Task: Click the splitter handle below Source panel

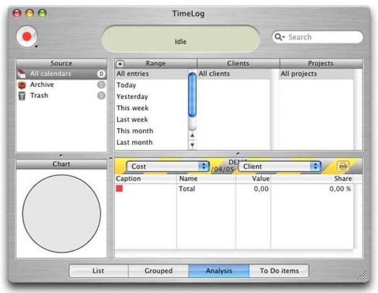Action: [61, 155]
